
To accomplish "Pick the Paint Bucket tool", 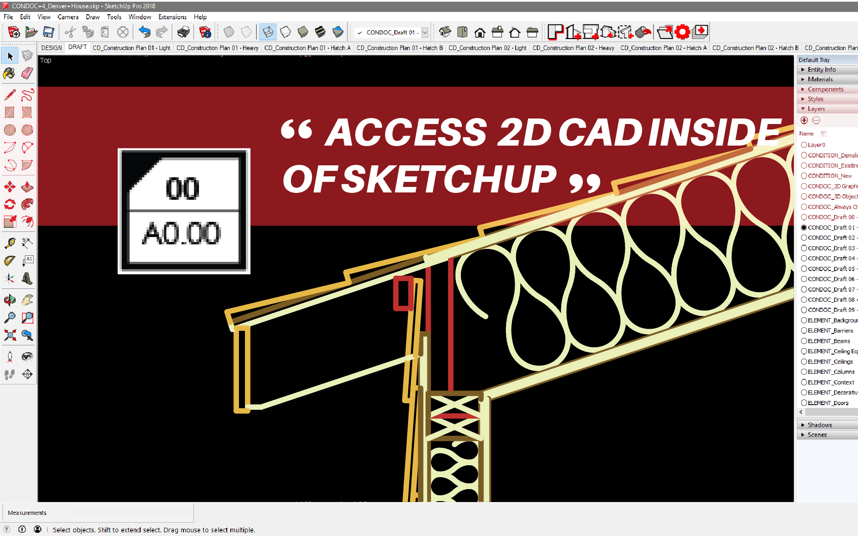I will 9,73.
